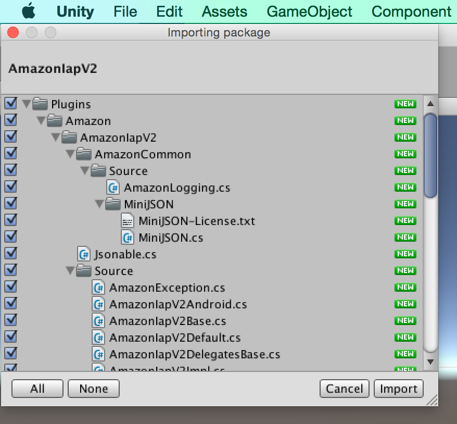Click the script icon beside AmazonIapV2Android.cs

click(99, 304)
